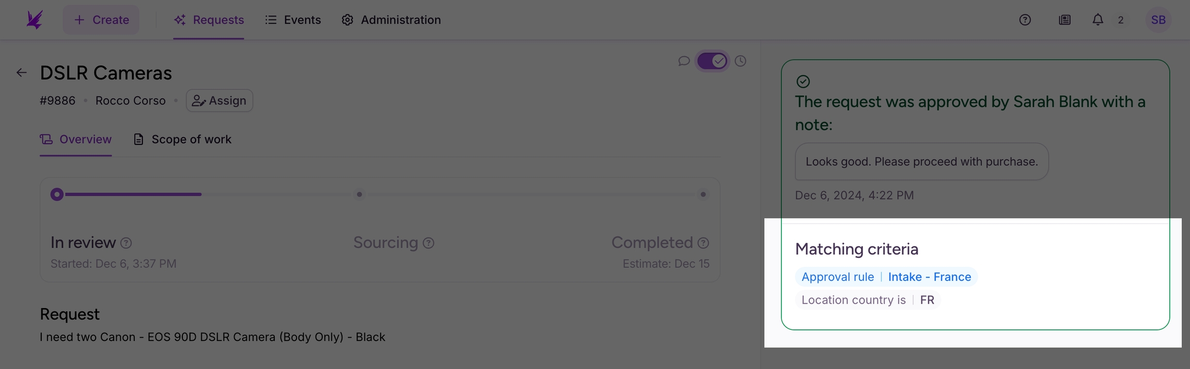Open the notifications bell
The image size is (1190, 369).
(1098, 20)
